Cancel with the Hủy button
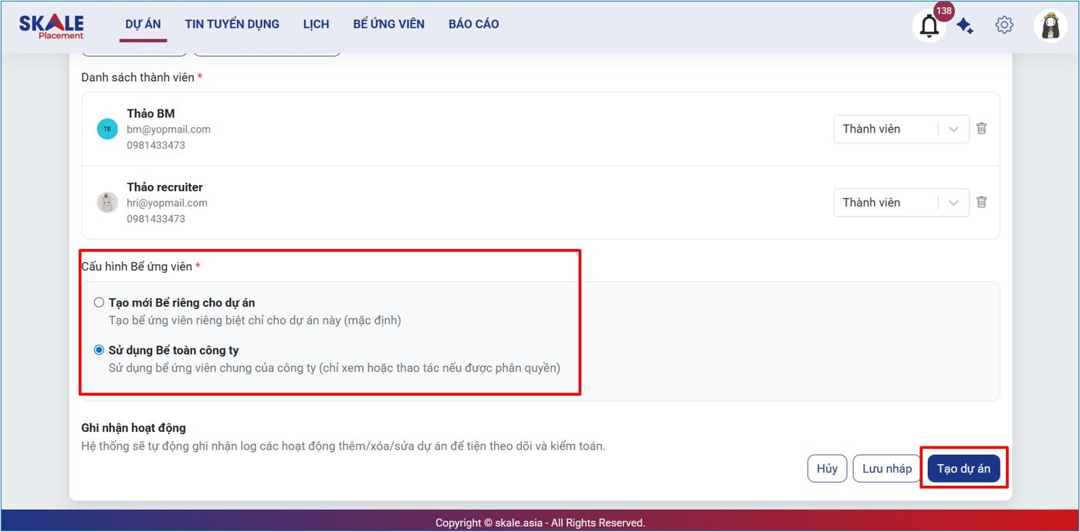Image resolution: width=1080 pixels, height=532 pixels. pos(827,469)
